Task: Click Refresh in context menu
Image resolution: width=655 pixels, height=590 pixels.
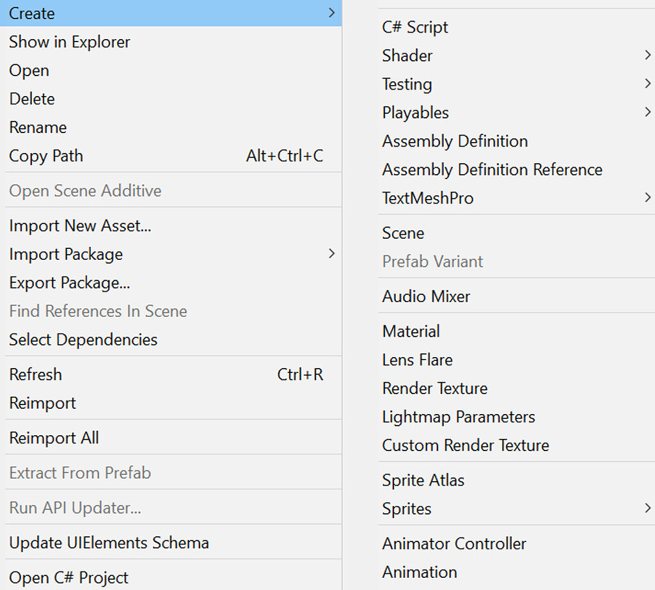Action: [x=36, y=374]
